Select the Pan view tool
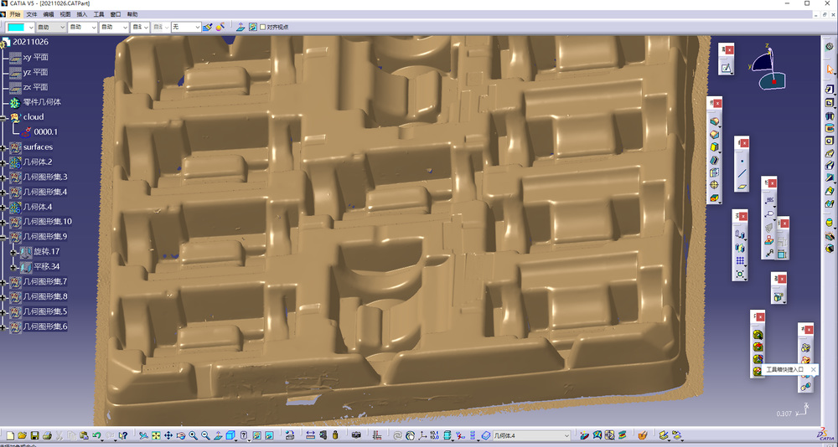The height and width of the screenshot is (447, 838). tap(168, 435)
